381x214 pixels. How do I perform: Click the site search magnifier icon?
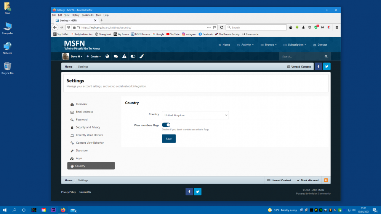click(326, 56)
